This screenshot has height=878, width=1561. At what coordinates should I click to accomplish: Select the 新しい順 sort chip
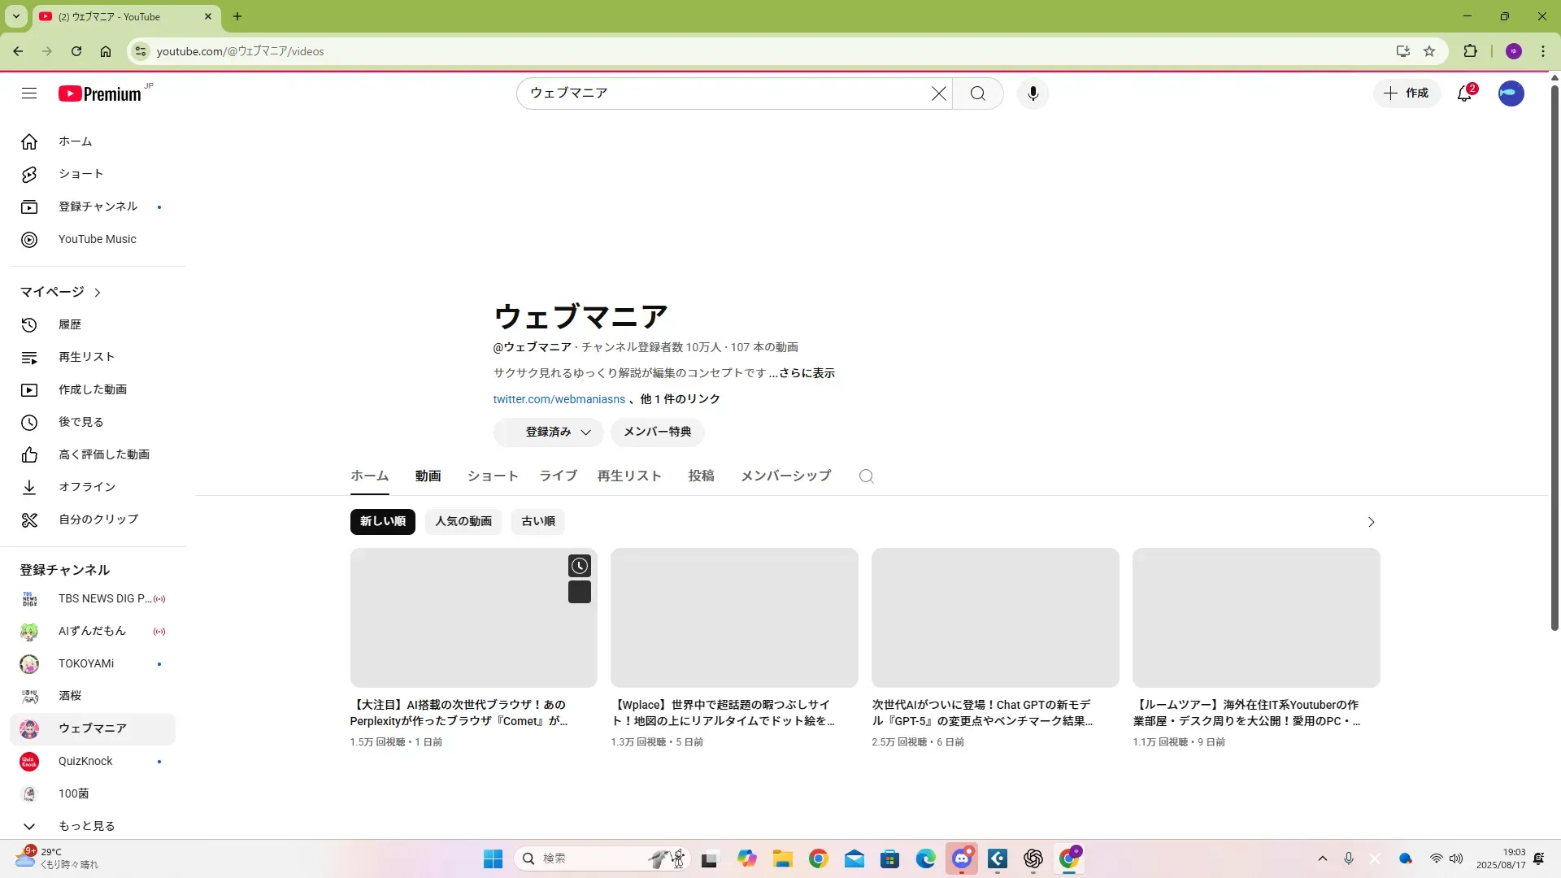pyautogui.click(x=382, y=521)
